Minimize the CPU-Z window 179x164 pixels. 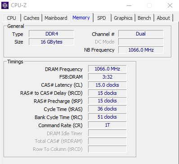point(129,5)
